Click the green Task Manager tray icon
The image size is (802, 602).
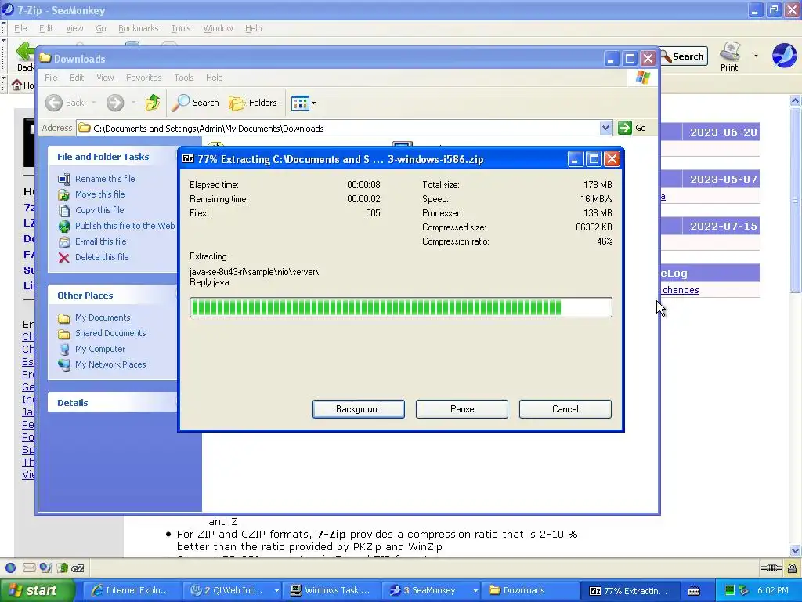[x=730, y=590]
